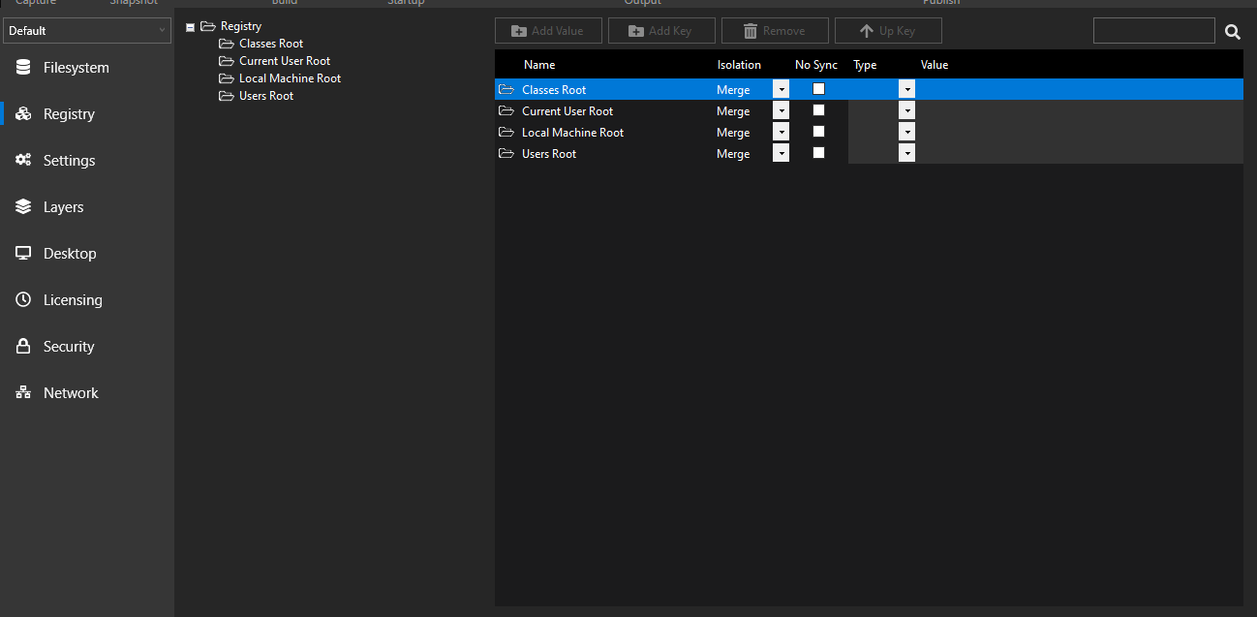Image resolution: width=1257 pixels, height=617 pixels.
Task: Toggle No Sync for Users Root
Action: pos(818,152)
